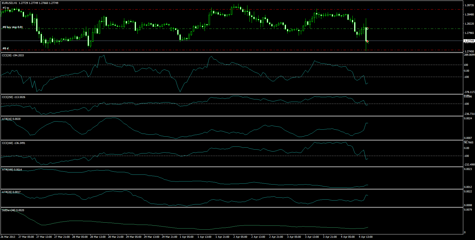Image resolution: width=475 pixels, height=240 pixels.
Task: Click the '26 Mar 2013' date on time axis
Action: coord(8,237)
